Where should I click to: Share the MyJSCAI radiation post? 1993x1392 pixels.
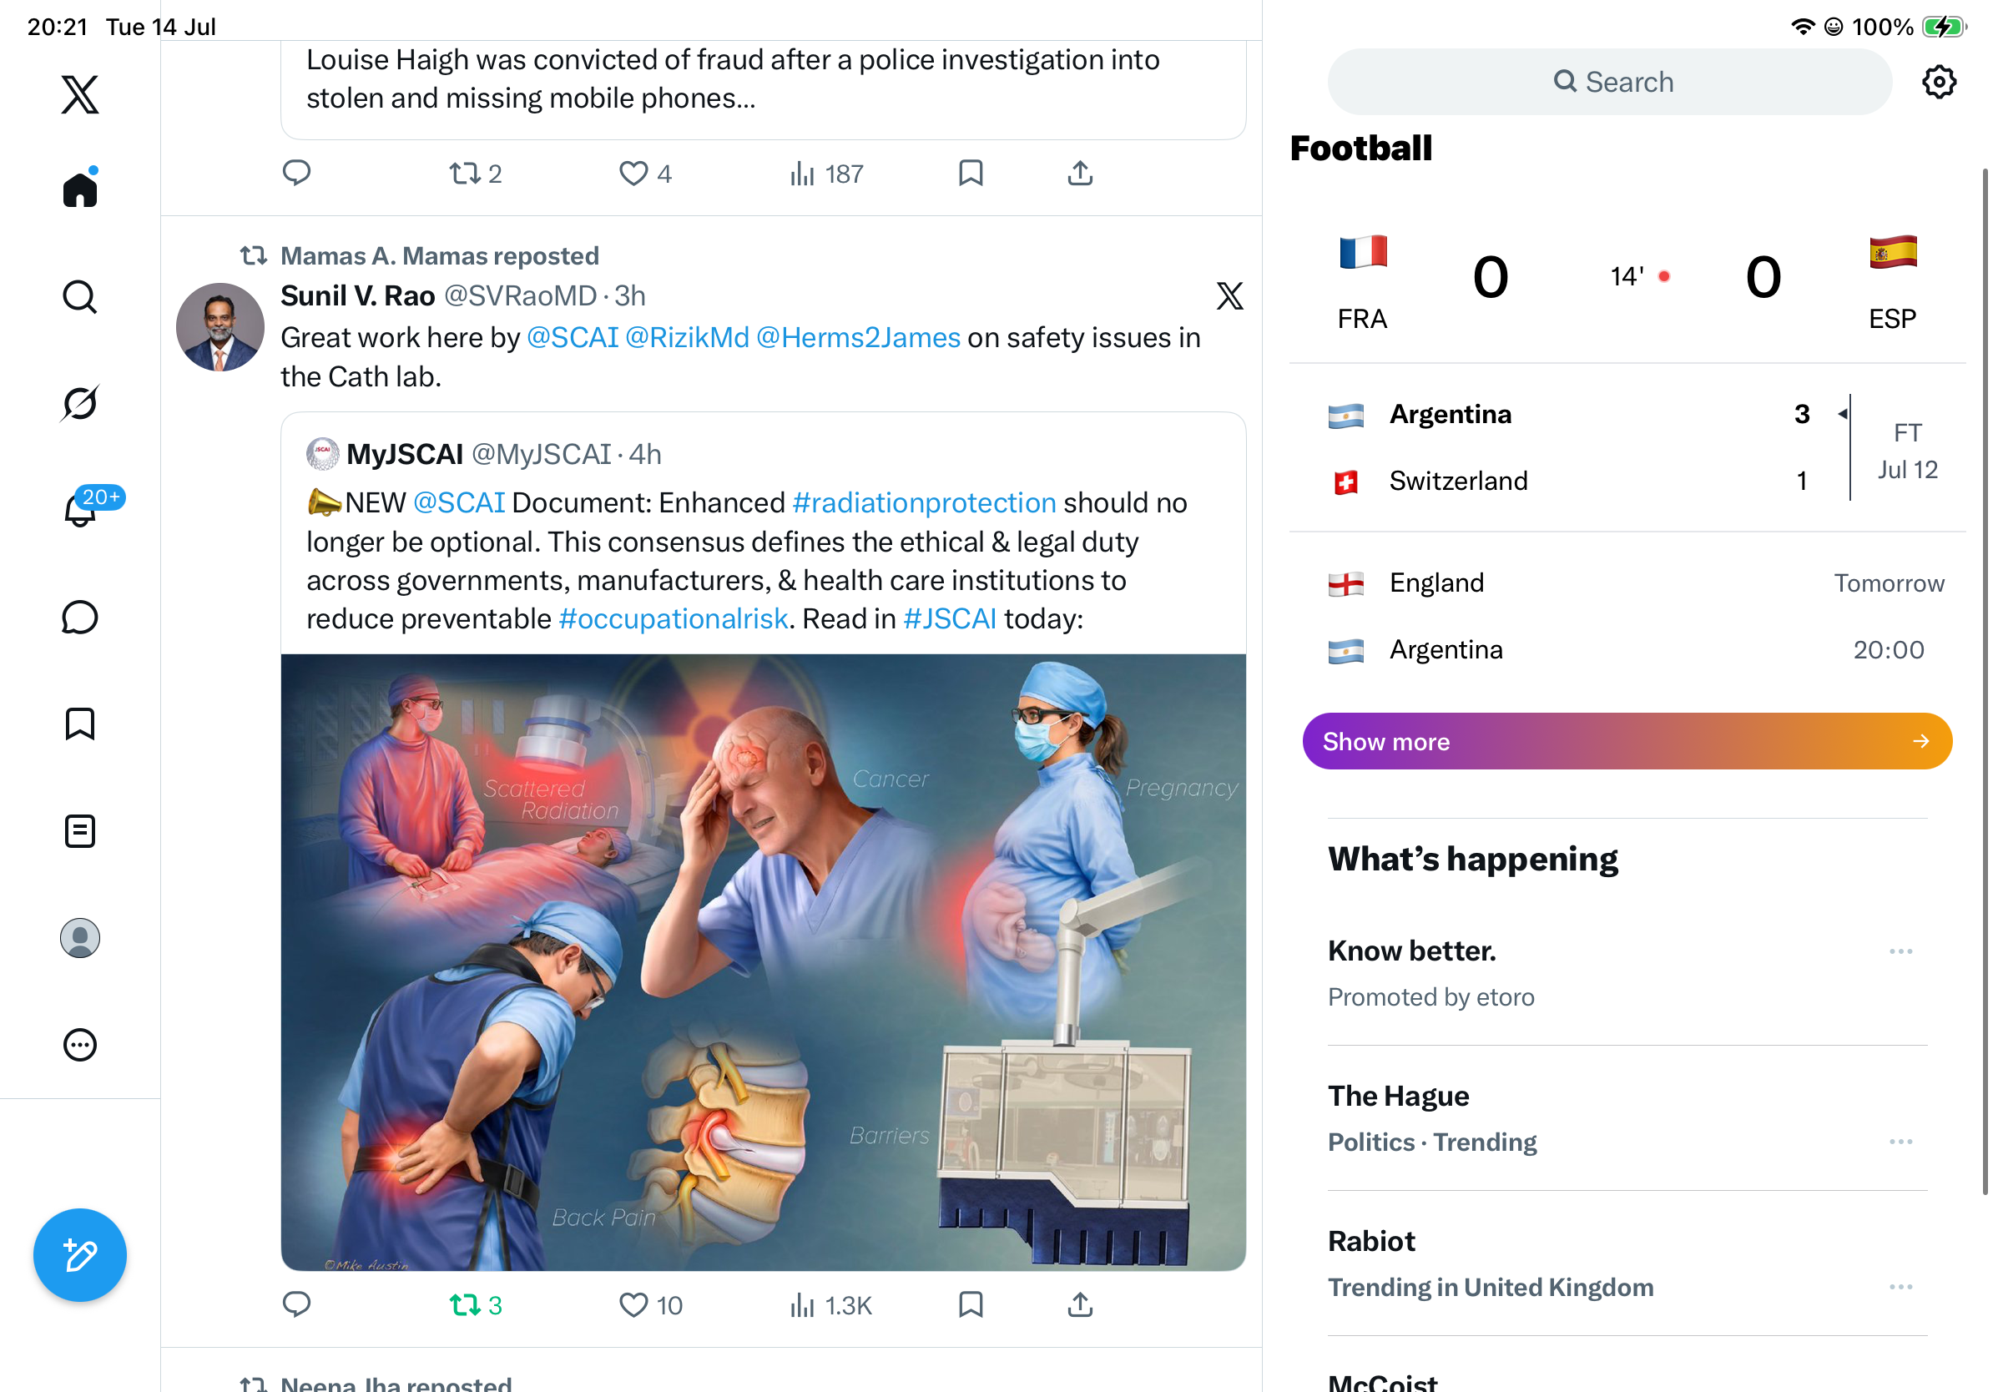point(1080,1304)
